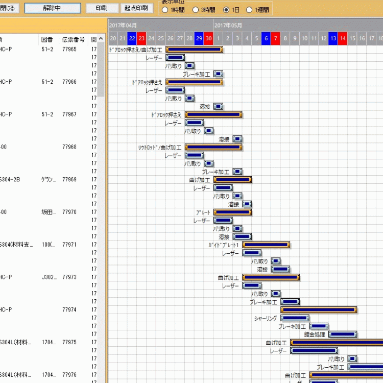Click the list scrollbar up arrow
Viewport: 383px width, 383px height.
101,39
